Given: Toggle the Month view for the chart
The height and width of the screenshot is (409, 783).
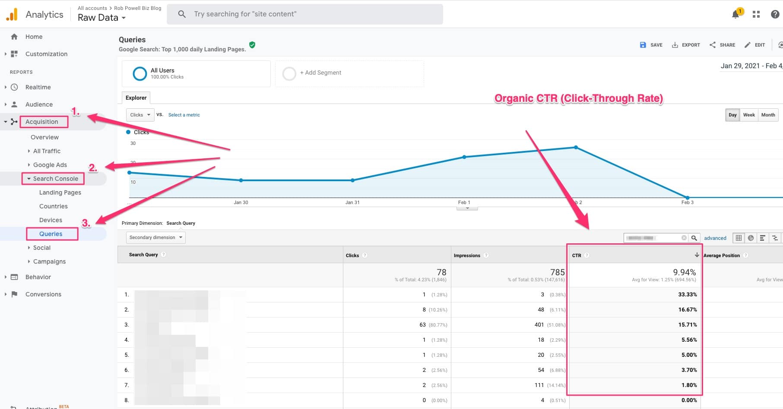Looking at the screenshot, I should 767,115.
